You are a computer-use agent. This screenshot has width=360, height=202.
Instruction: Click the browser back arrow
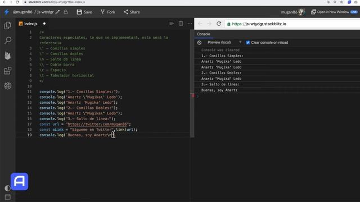tap(4, 2)
